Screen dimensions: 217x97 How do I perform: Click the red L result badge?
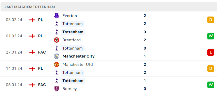[x=211, y=52]
